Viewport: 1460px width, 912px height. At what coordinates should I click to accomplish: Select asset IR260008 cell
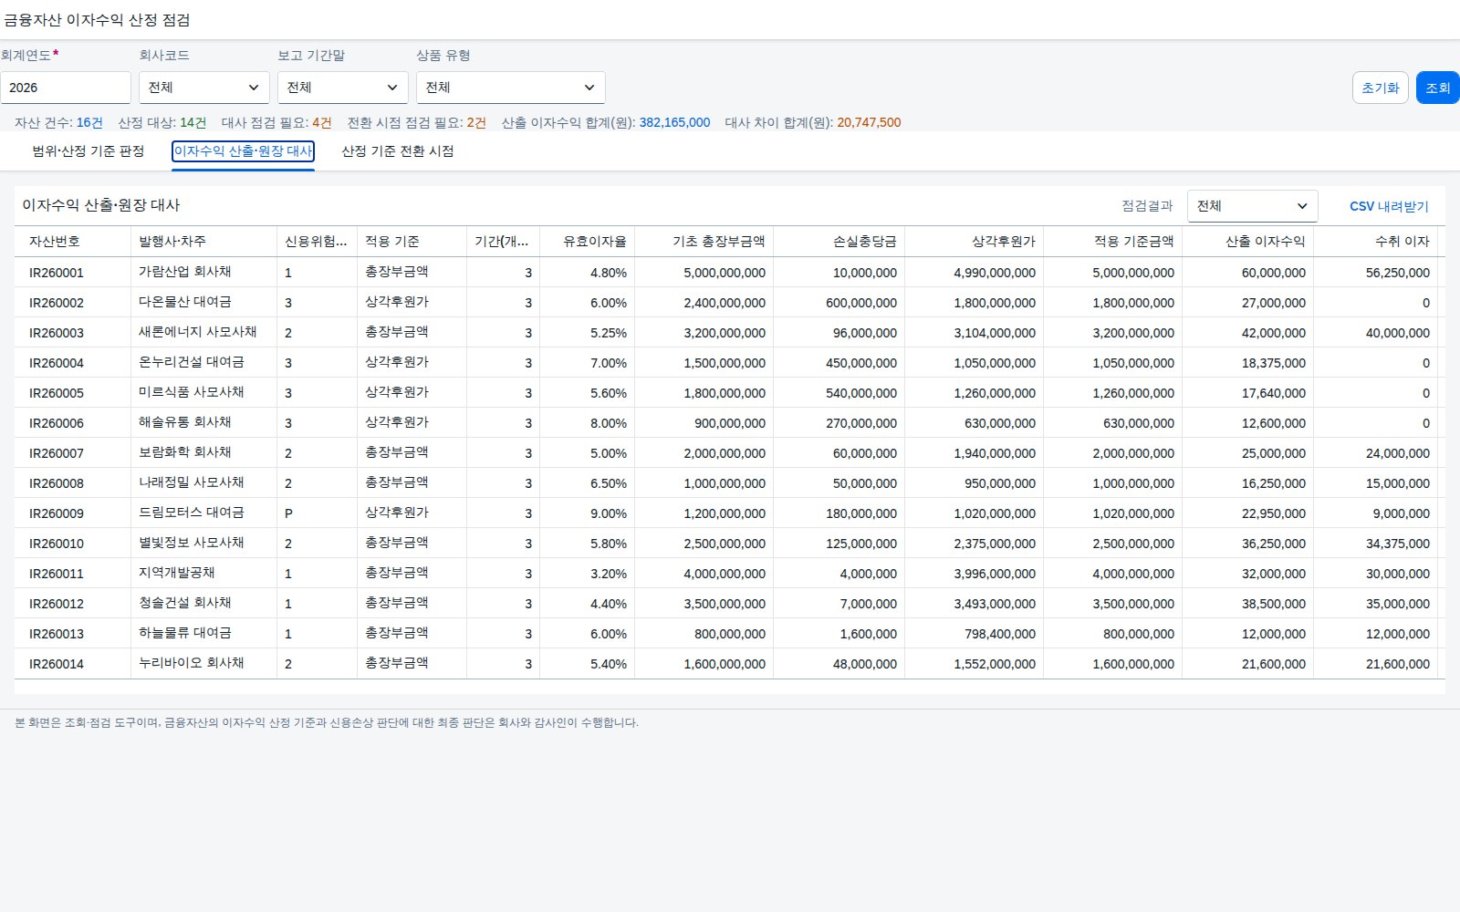pyautogui.click(x=73, y=483)
